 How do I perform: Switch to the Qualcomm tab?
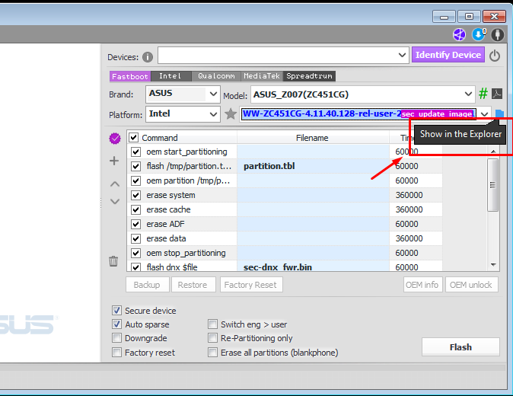pos(216,76)
